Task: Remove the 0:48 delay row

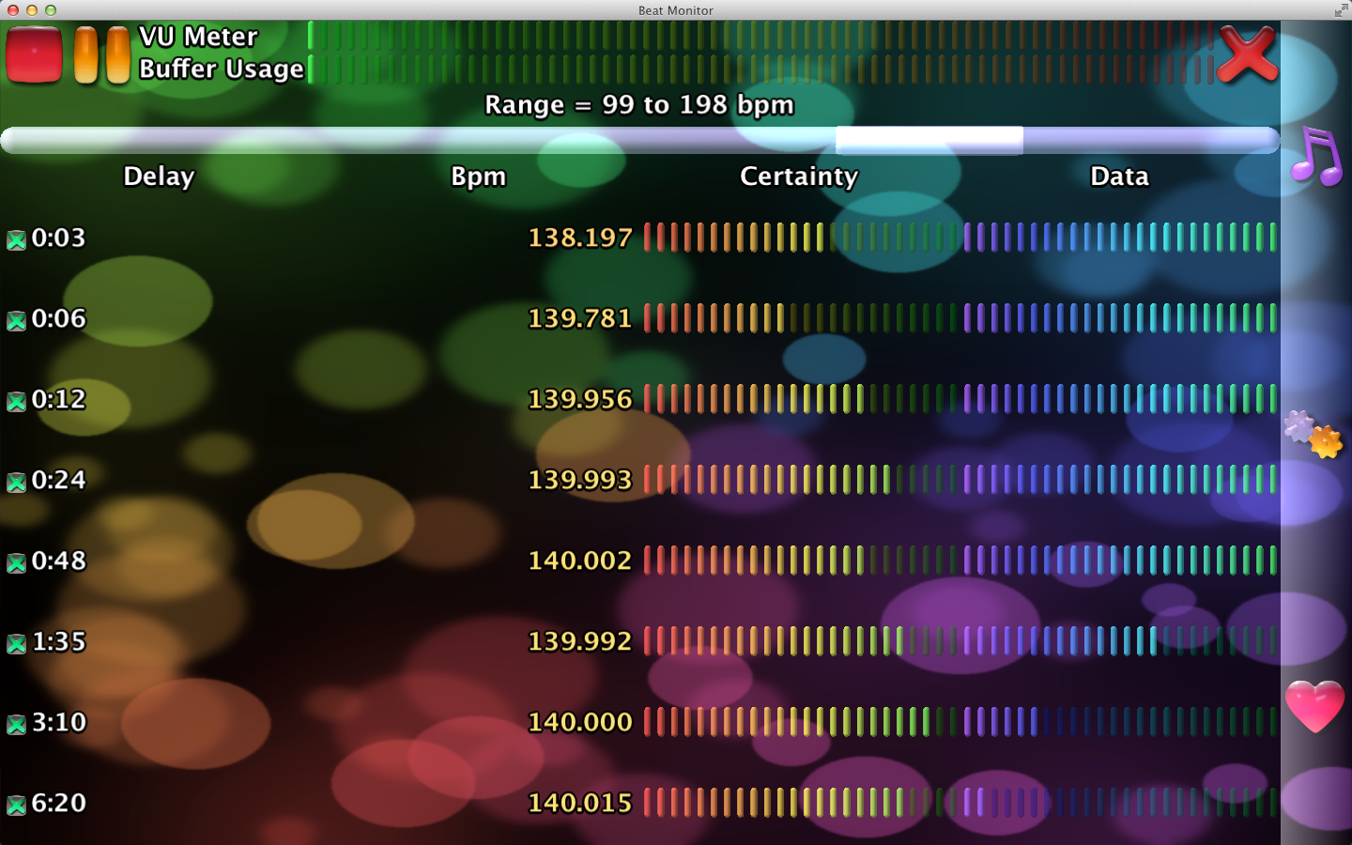Action: [x=16, y=563]
